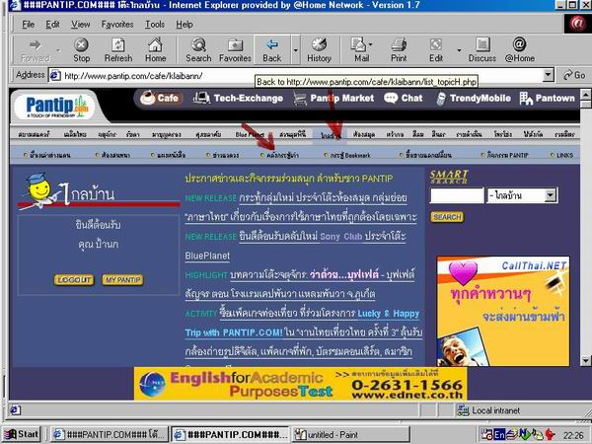This screenshot has height=444, width=592.
Task: Open the Favorites menu
Action: (x=117, y=24)
